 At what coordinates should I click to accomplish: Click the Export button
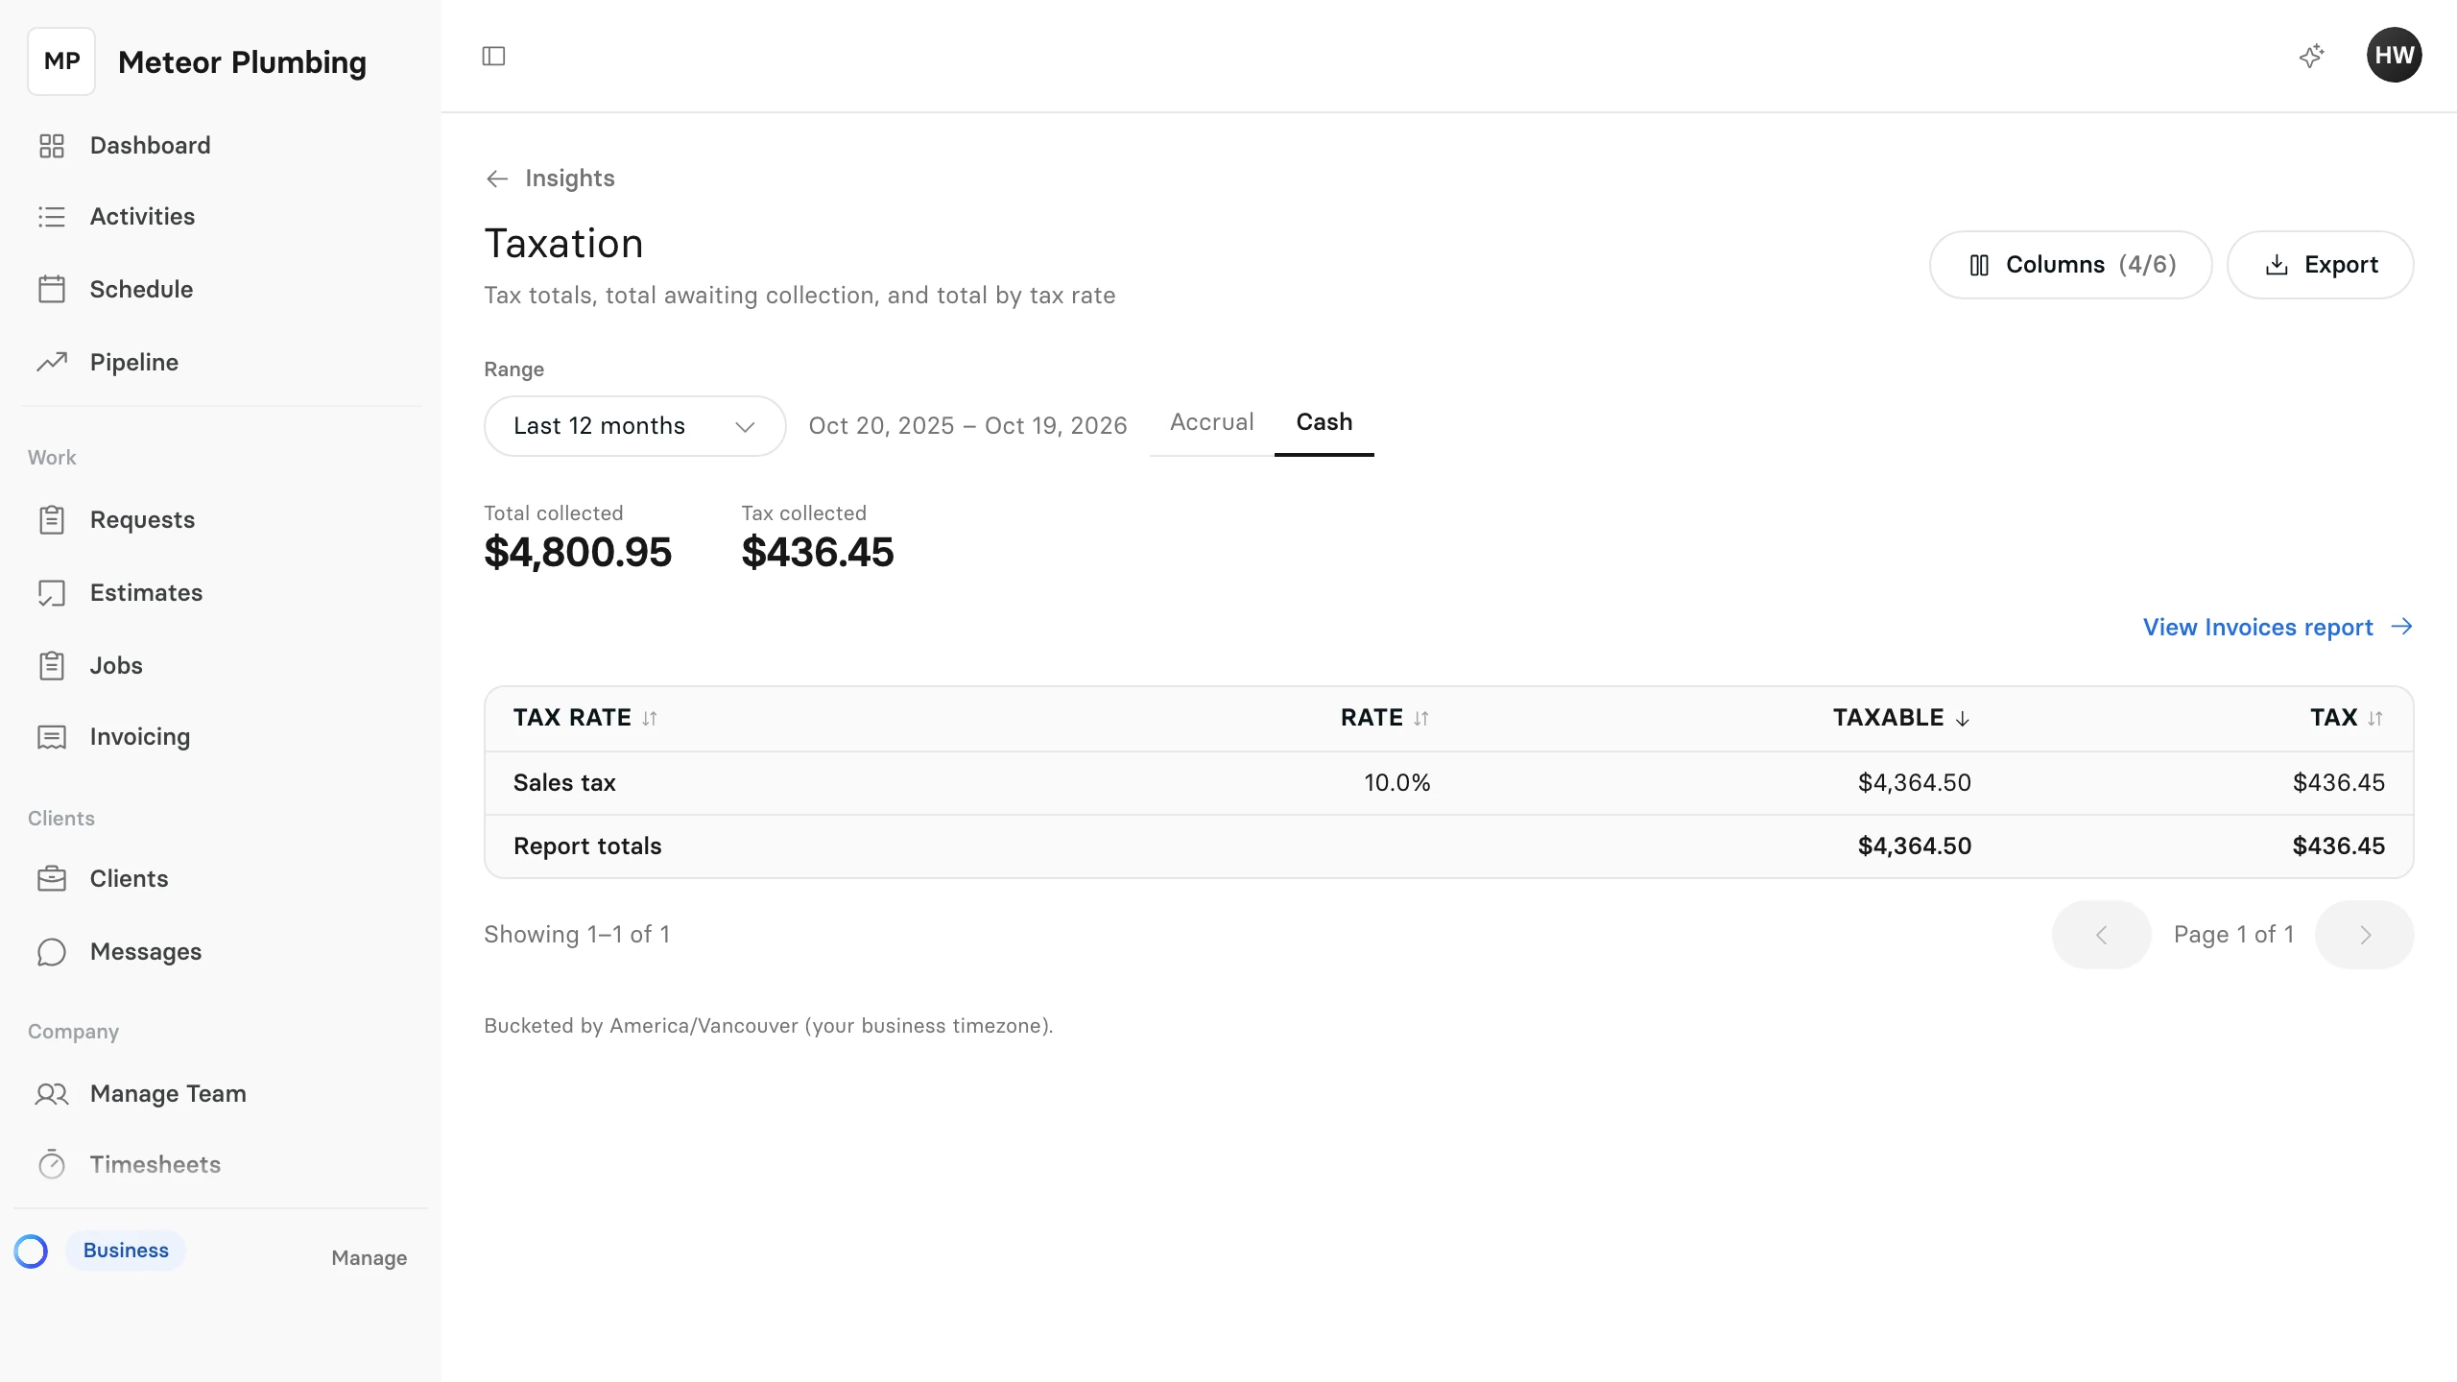coord(2320,265)
